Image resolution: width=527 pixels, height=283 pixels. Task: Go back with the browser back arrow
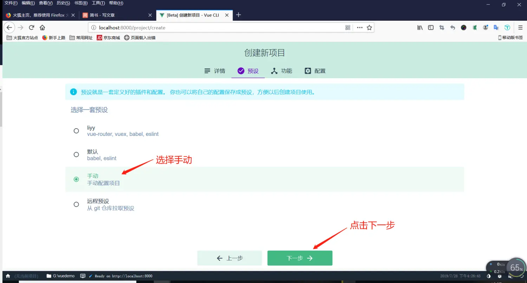click(x=9, y=27)
